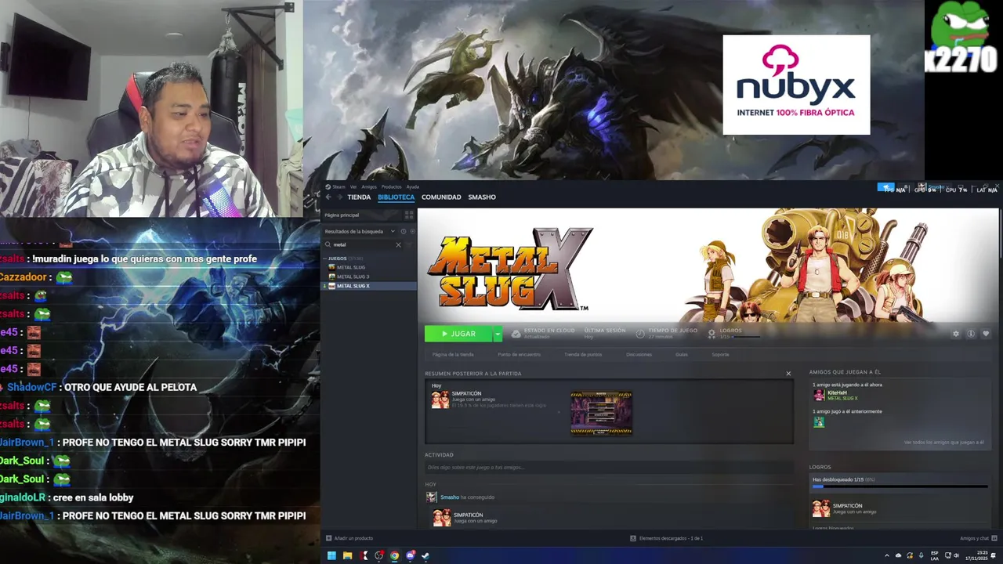Open Windows Start menu
Screen dimensions: 1003x564
[331, 556]
